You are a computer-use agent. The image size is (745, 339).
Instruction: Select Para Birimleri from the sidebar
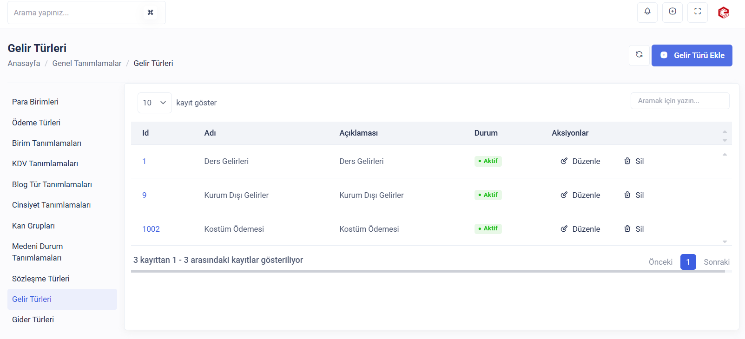point(35,102)
